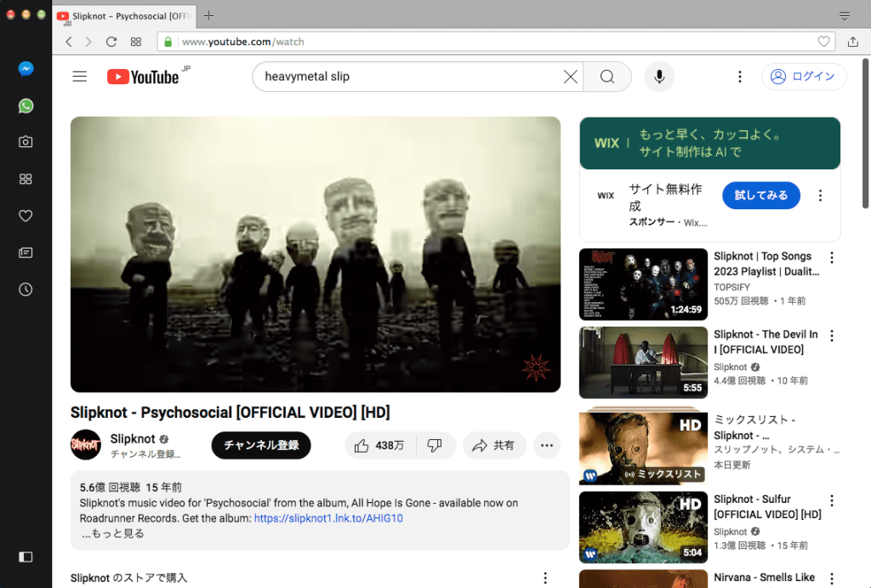Open options menu for the Wix ad
Screen dimensions: 871x588
click(x=821, y=195)
